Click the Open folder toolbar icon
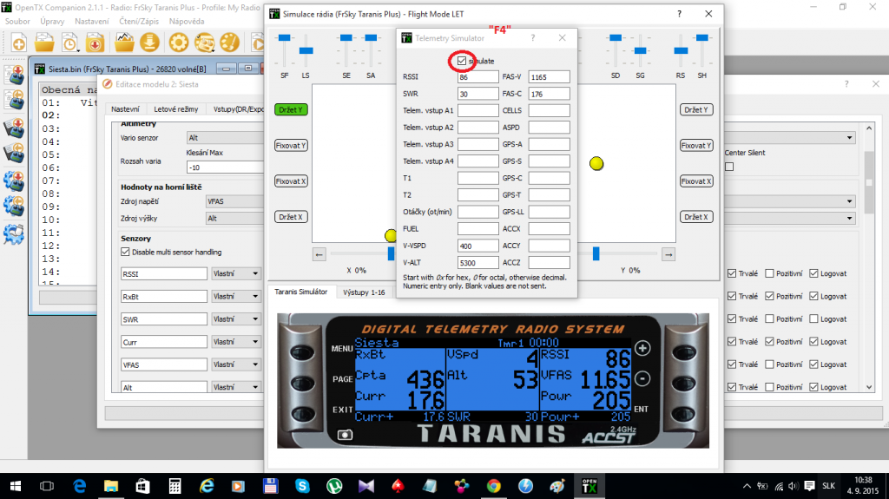The width and height of the screenshot is (889, 499). click(44, 43)
